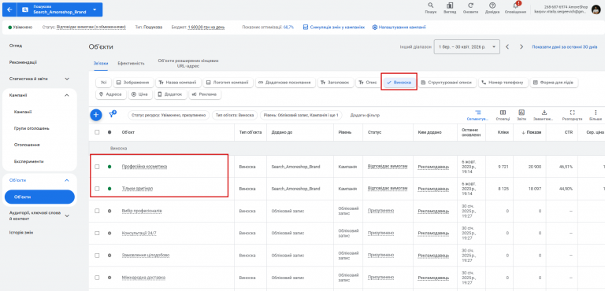Tick checkbox for Замовлення цілодобово row
Screen dimensions: 605x291
click(97, 255)
